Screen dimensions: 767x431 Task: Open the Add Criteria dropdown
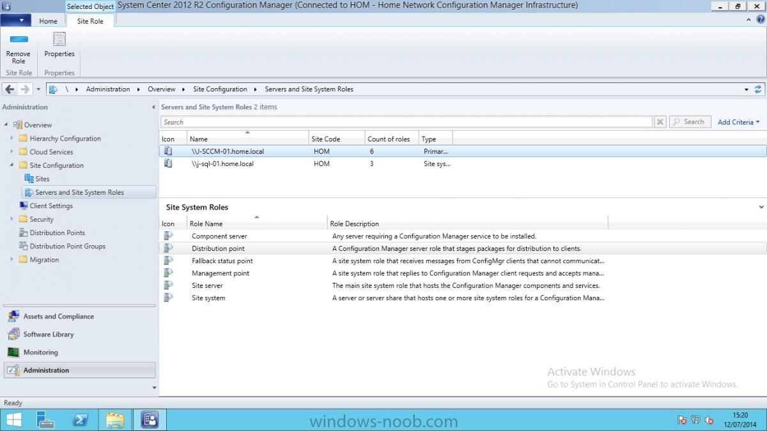[x=738, y=122]
